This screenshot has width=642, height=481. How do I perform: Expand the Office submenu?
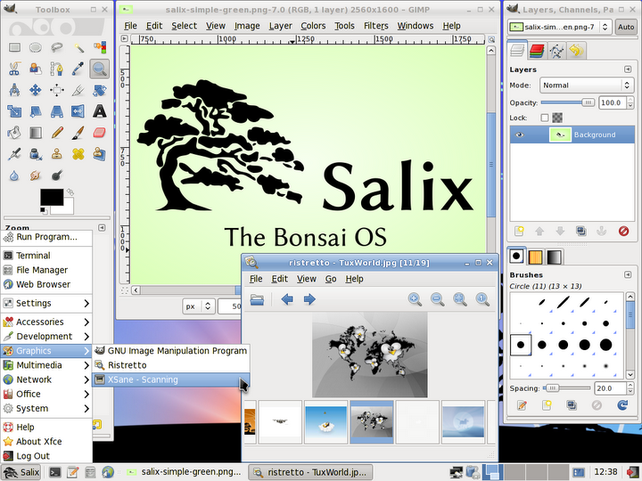[45, 394]
